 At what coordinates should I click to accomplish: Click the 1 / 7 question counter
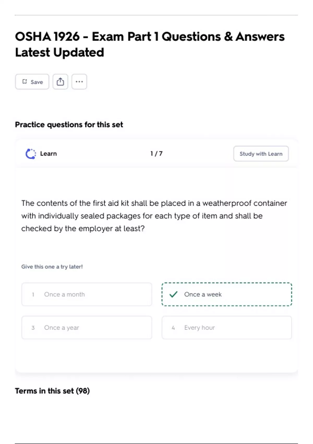click(156, 154)
